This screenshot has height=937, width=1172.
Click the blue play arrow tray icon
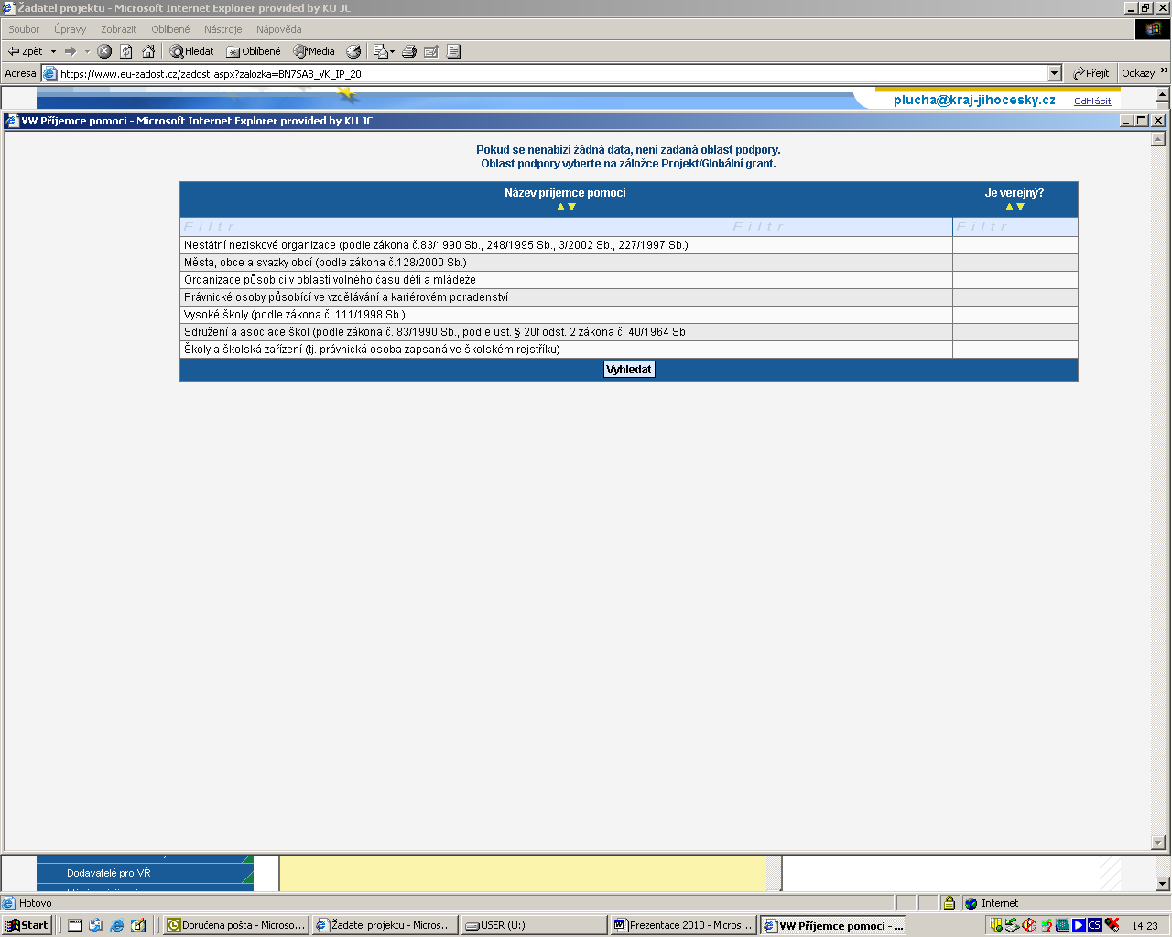click(1079, 925)
